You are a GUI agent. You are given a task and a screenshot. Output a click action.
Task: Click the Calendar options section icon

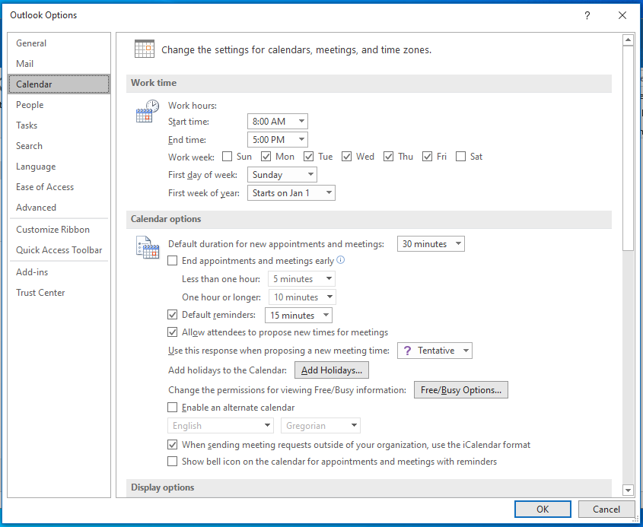(147, 247)
